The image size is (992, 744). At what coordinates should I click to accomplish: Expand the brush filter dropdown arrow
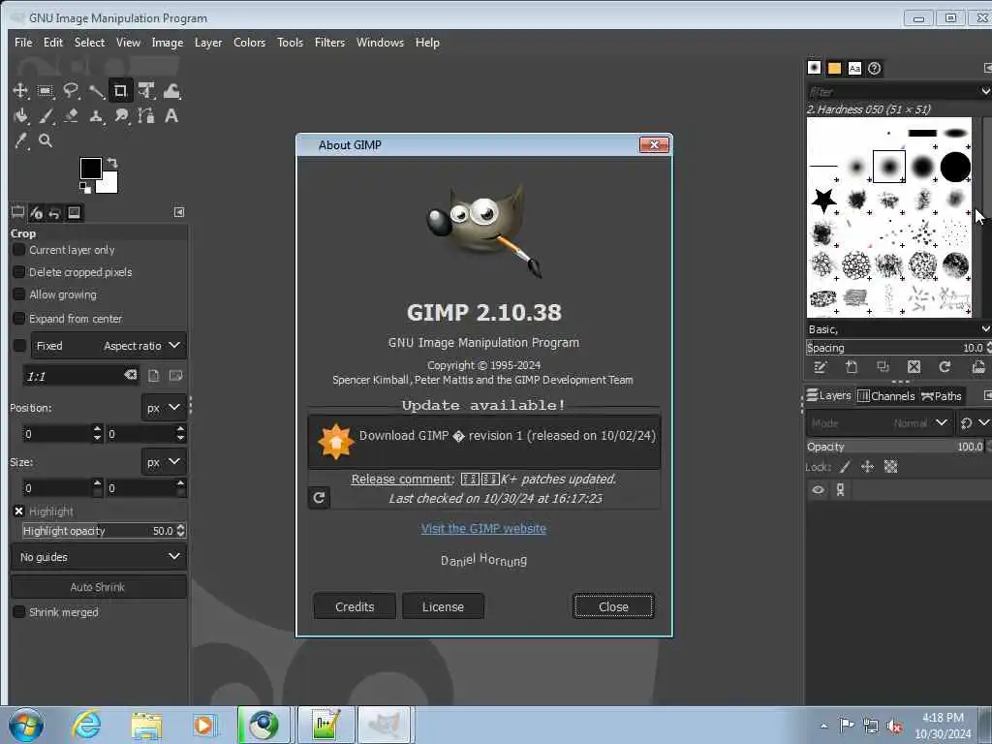[x=985, y=91]
